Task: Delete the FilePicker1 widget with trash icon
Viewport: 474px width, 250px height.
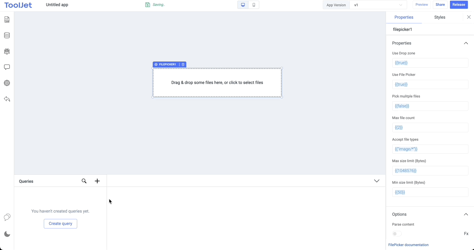Action: click(183, 65)
